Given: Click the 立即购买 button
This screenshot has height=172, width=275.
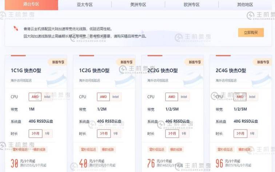Looking at the screenshot, I should point(251,32).
